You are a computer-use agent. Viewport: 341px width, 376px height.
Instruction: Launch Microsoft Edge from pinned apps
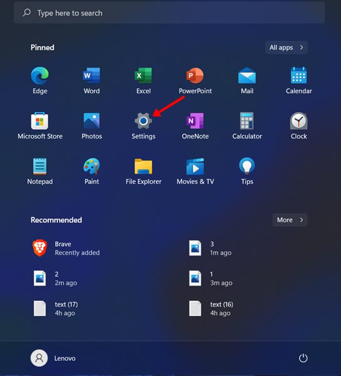coord(40,81)
